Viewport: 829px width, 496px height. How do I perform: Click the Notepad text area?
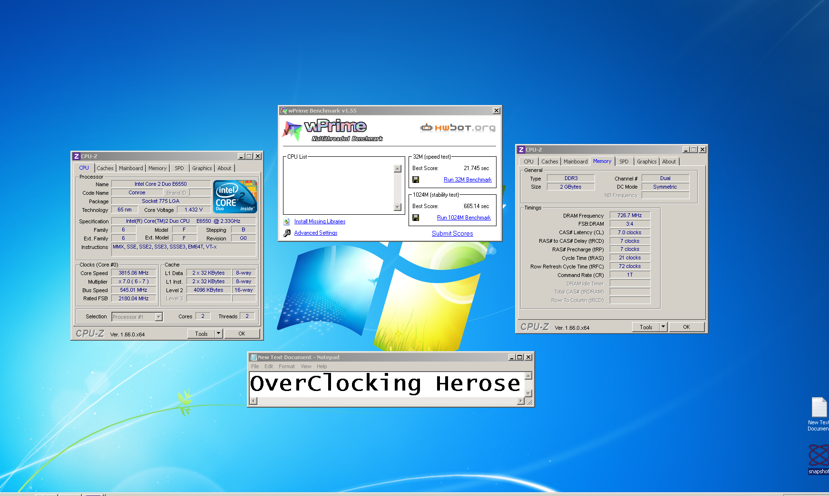tap(387, 384)
